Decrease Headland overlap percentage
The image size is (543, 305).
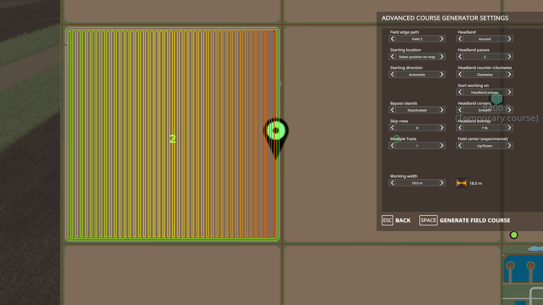(460, 128)
